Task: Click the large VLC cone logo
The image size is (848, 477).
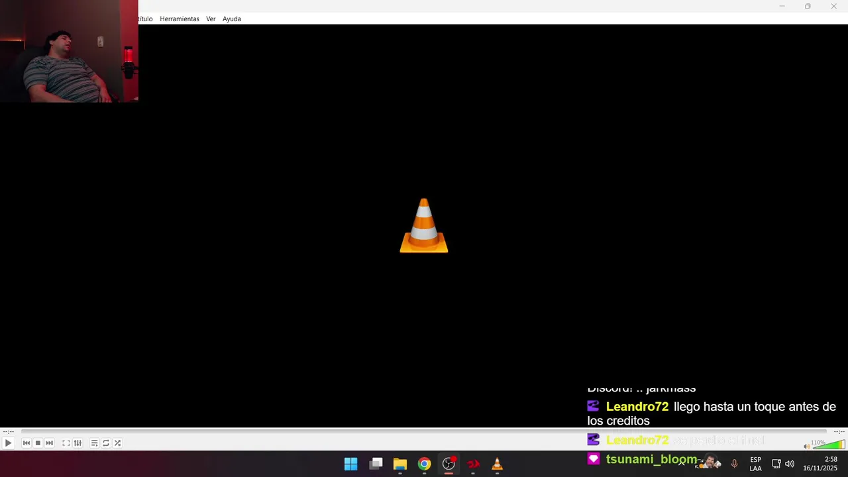Action: (x=424, y=225)
